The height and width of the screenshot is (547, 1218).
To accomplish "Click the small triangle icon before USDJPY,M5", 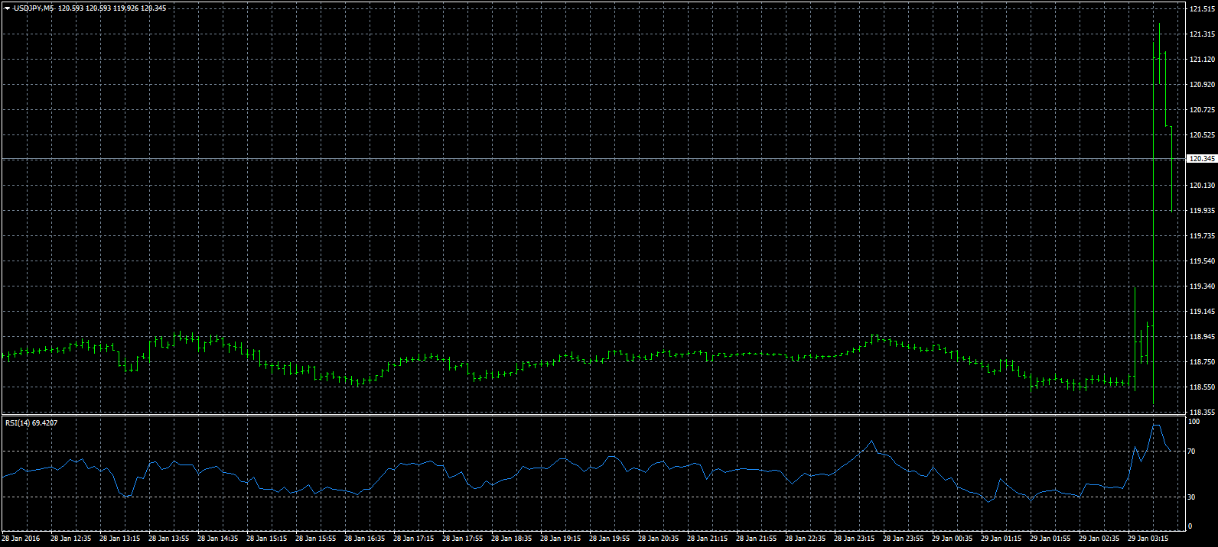I will (x=7, y=8).
